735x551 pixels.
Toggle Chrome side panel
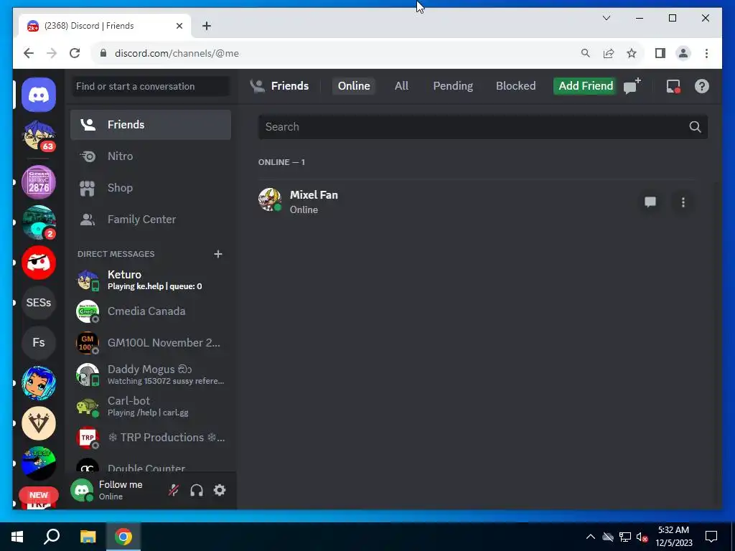660,53
